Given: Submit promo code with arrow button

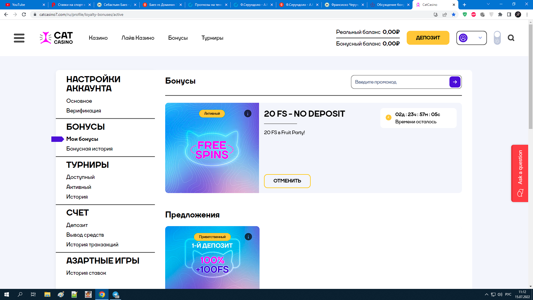Looking at the screenshot, I should point(455,82).
